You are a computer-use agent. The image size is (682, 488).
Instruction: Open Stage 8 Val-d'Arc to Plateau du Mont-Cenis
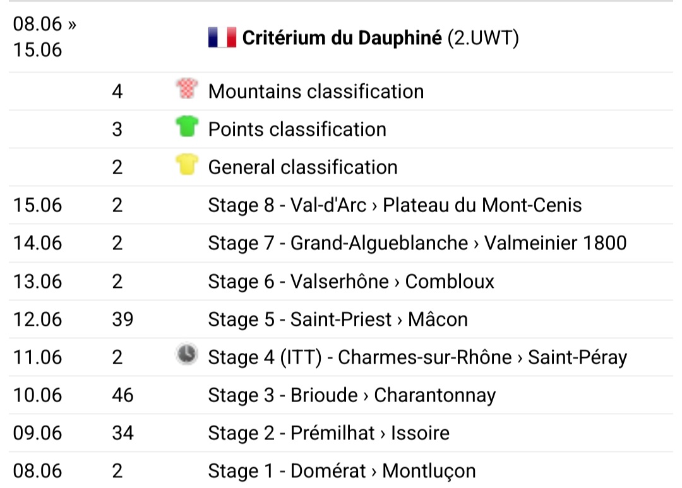tap(395, 205)
